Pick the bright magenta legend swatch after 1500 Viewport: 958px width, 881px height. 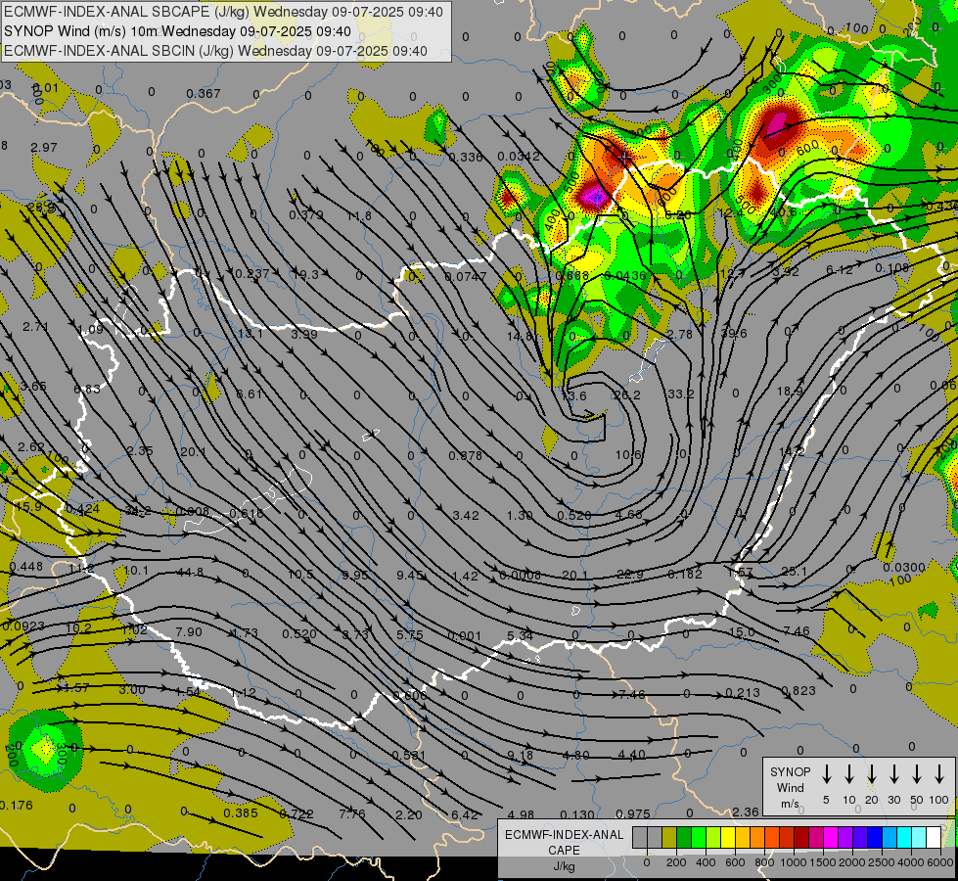(x=831, y=838)
